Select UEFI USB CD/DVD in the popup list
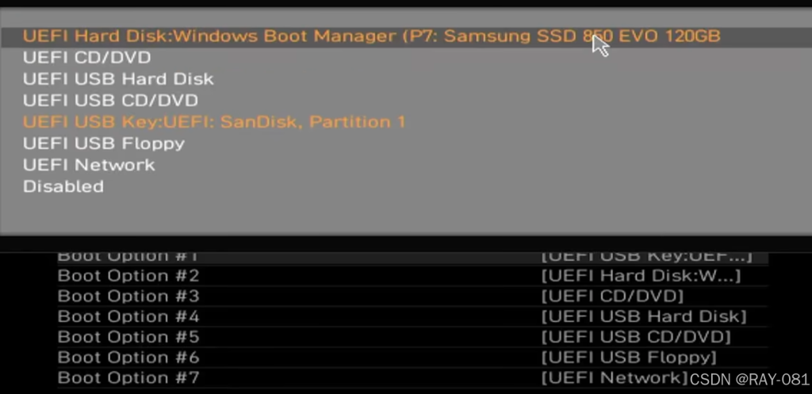 110,101
